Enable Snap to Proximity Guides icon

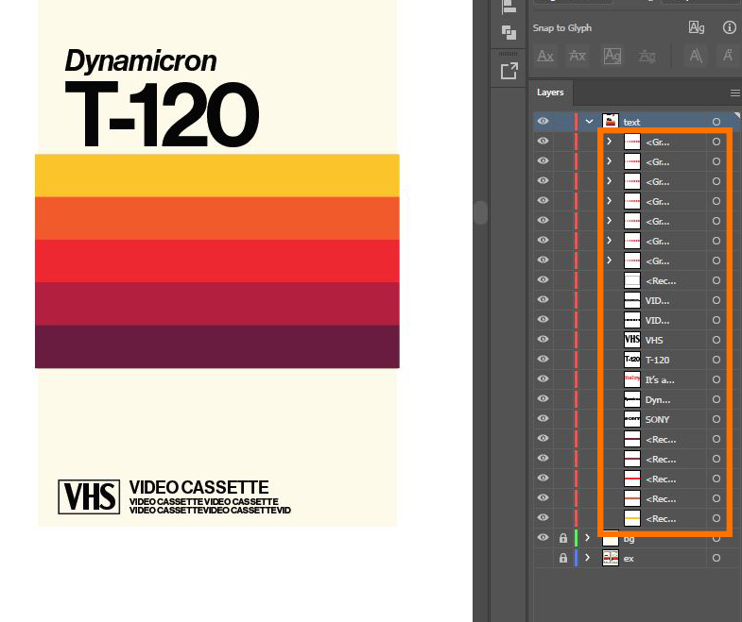[x=647, y=57]
